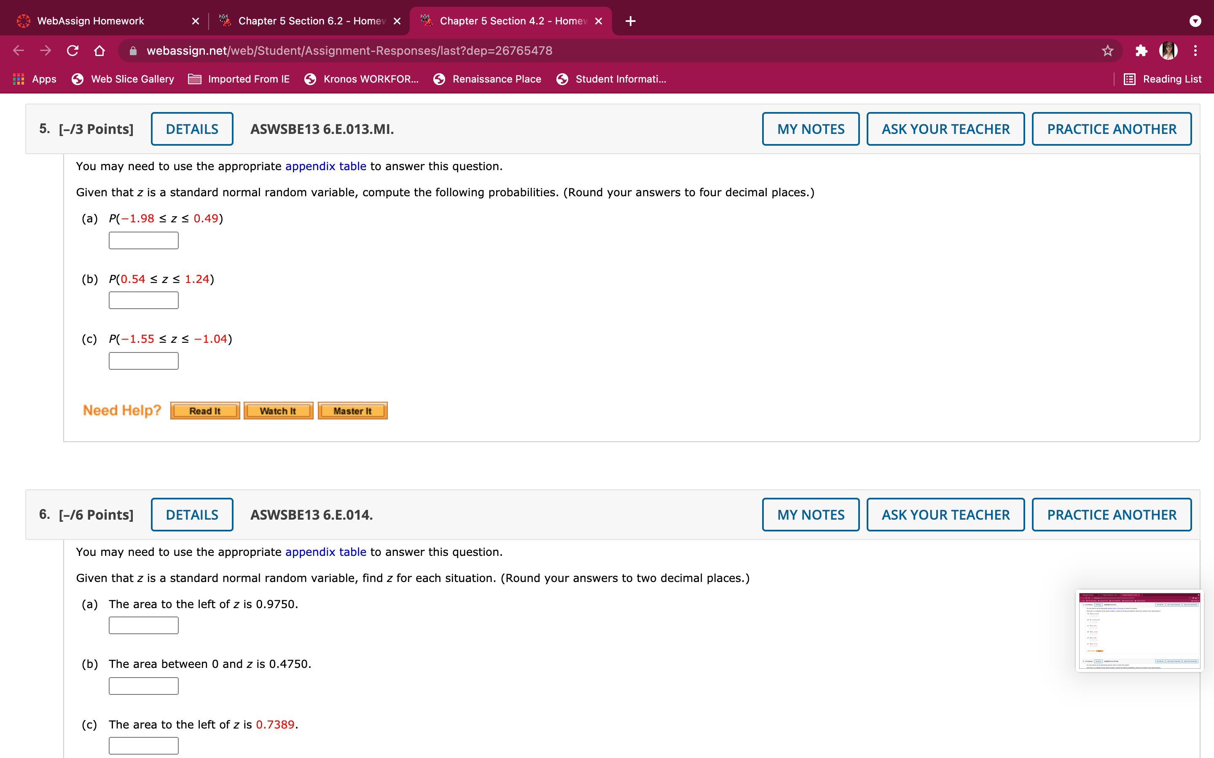Expand DETAILS for question 6
1214x758 pixels.
click(192, 514)
